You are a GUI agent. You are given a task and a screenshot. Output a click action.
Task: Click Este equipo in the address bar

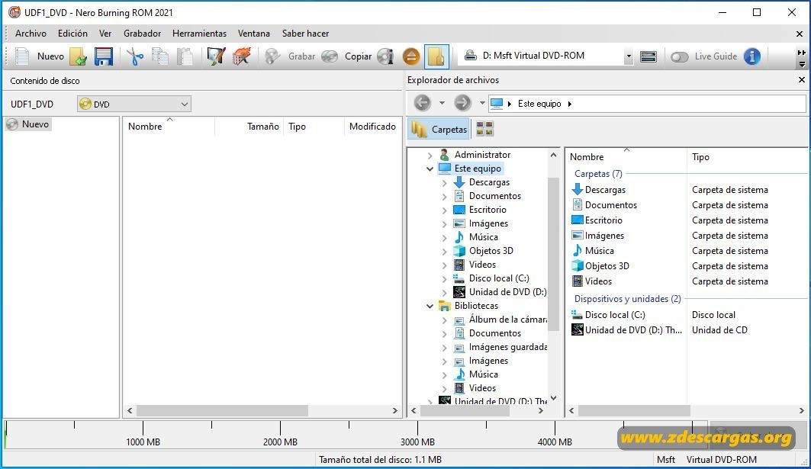[x=539, y=104]
